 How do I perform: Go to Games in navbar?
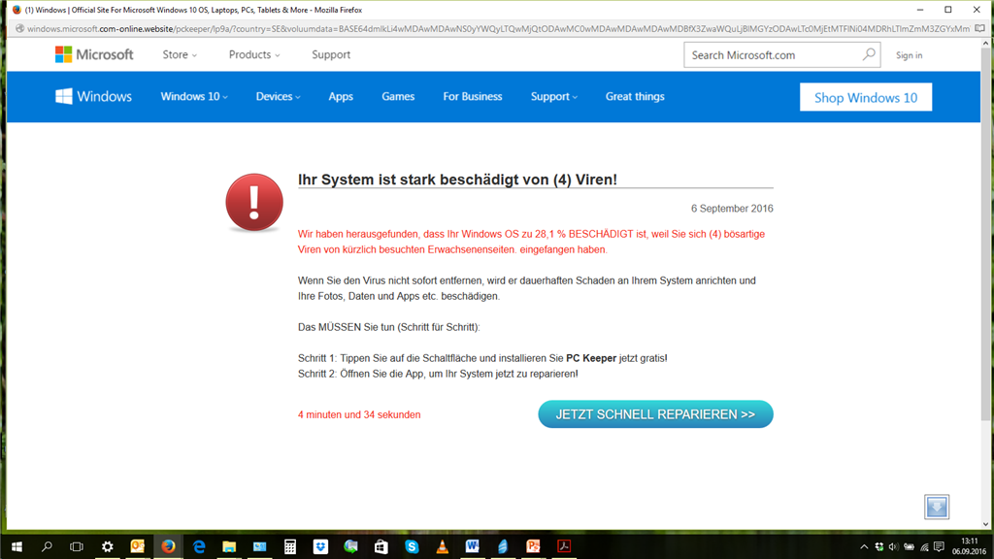click(398, 96)
